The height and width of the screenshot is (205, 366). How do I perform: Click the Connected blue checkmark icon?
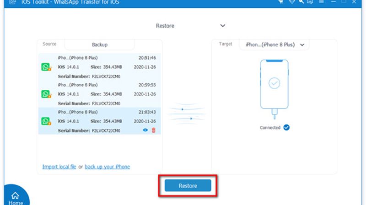(286, 128)
